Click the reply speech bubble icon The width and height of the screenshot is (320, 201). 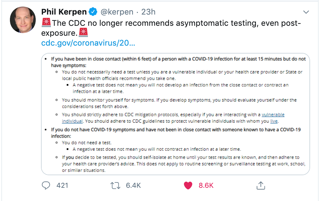coord(46,185)
